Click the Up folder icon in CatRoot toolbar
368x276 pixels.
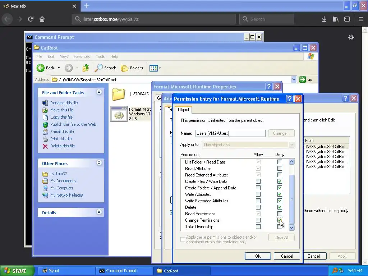(86, 68)
